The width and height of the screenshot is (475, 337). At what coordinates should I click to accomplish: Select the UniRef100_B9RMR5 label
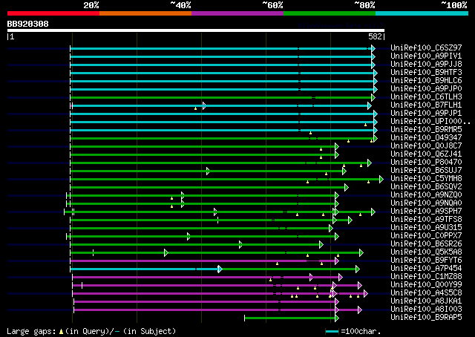pos(426,130)
